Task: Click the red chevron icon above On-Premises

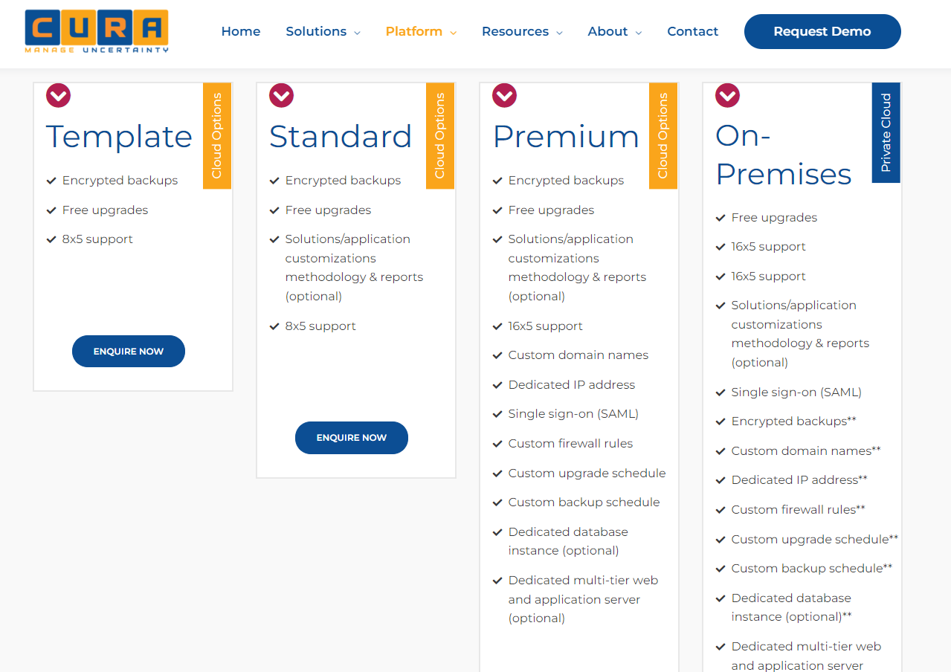Action: point(728,95)
